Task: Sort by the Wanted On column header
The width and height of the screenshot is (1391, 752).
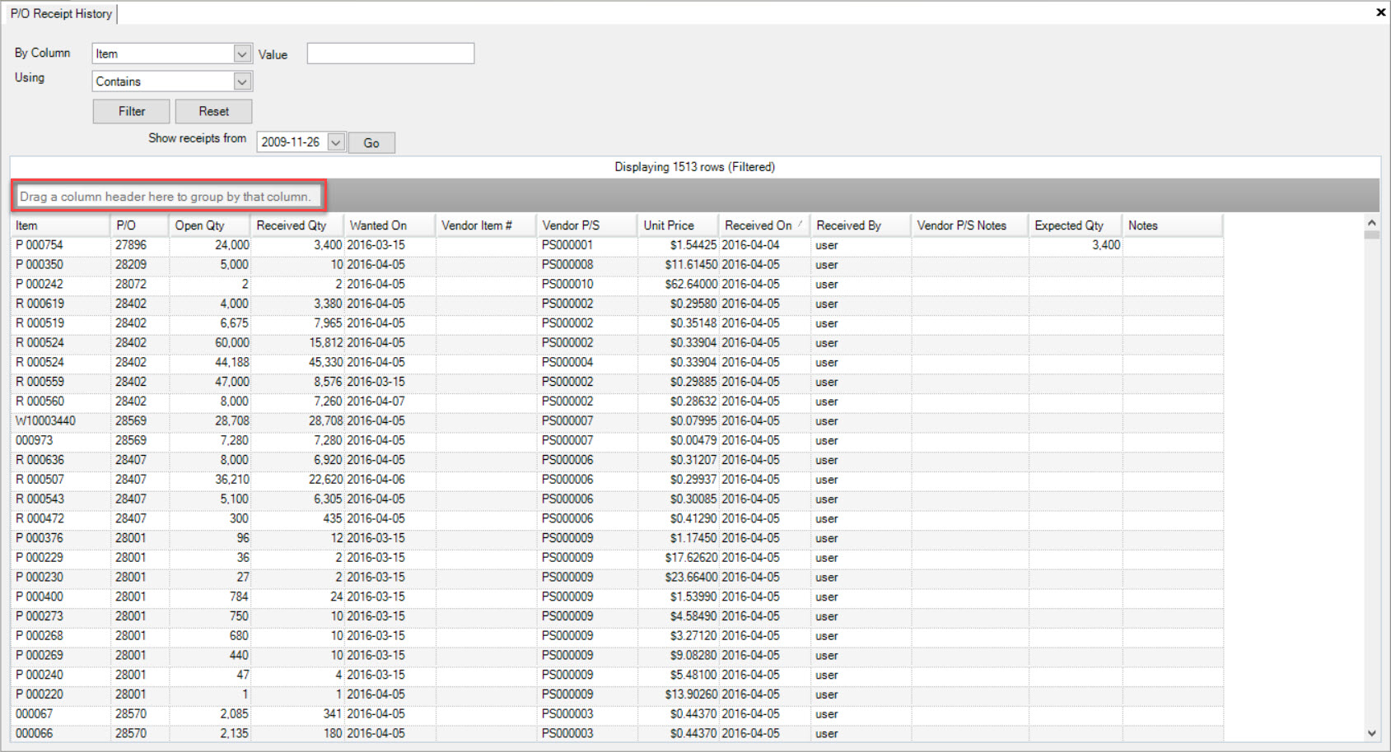Action: pos(390,225)
